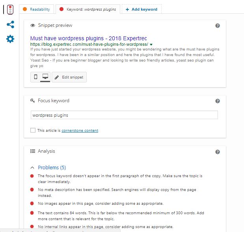
Task: Open the cornerstone content link
Action: point(80,131)
